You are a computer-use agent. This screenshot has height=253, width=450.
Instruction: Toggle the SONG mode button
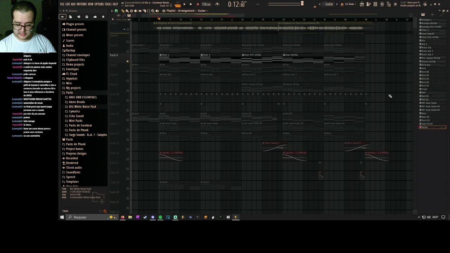tap(178, 6)
